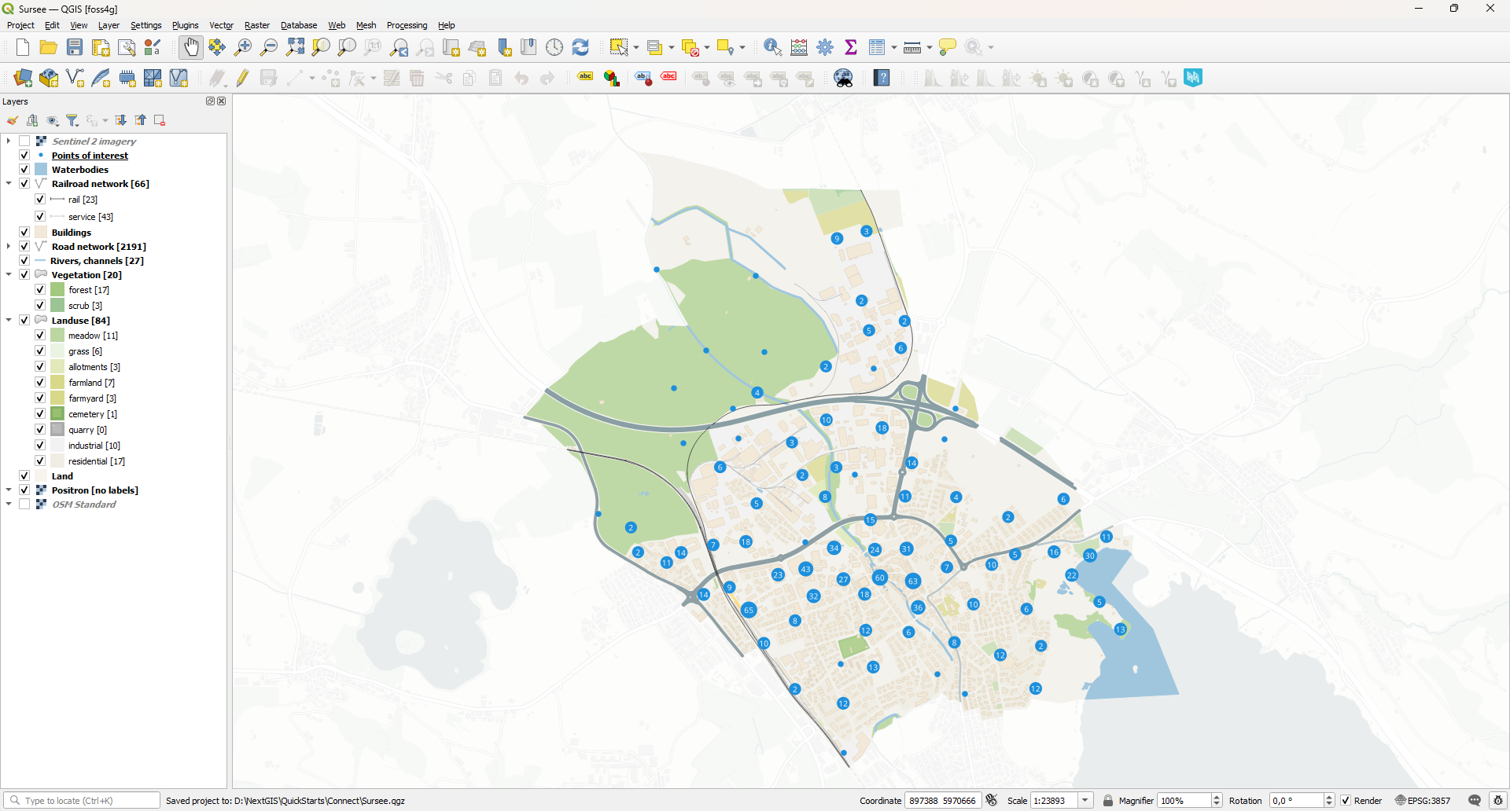Click the Zoom Full extent icon
Viewport: 1510px width, 811px height.
pos(295,47)
